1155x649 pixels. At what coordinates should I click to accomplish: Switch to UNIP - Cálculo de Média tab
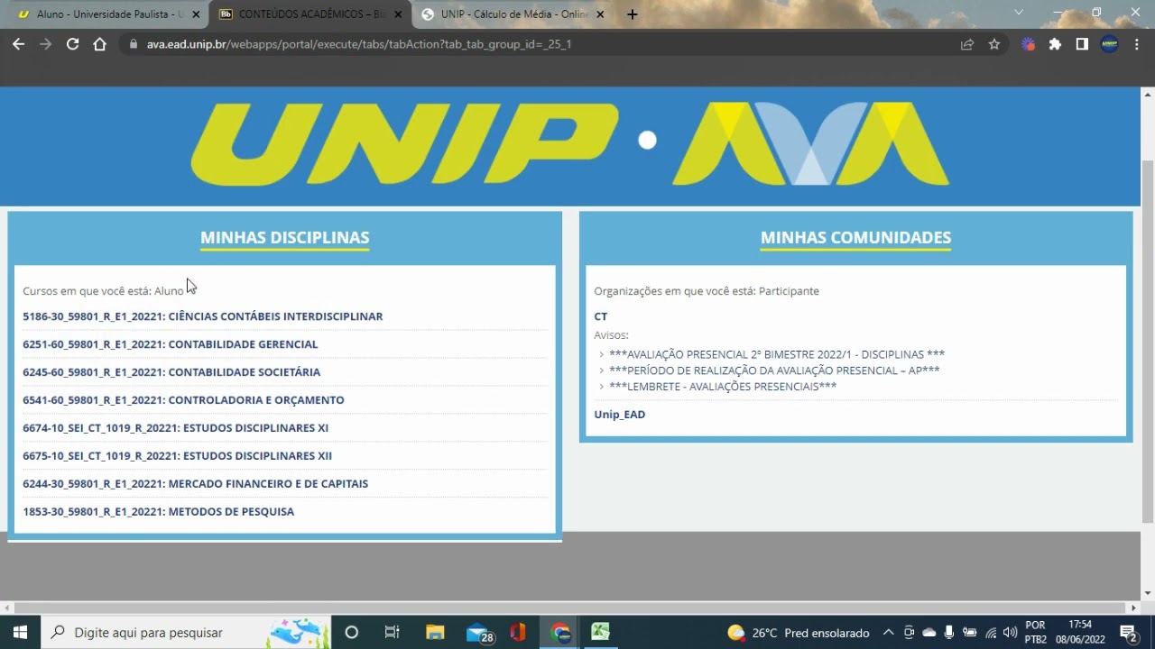pos(511,14)
